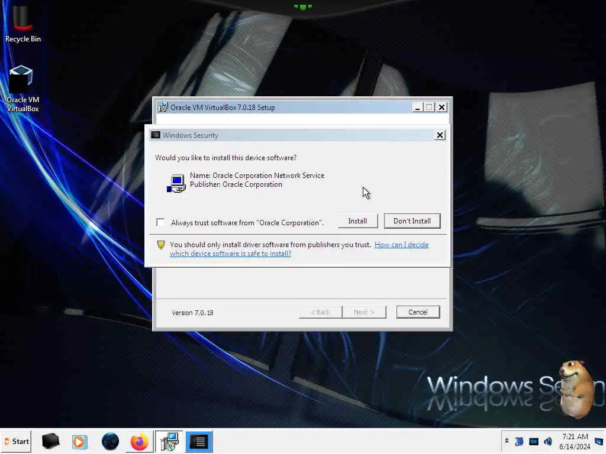
Task: Check 'Always trust software from Oracle Corporation'
Action: 160,222
